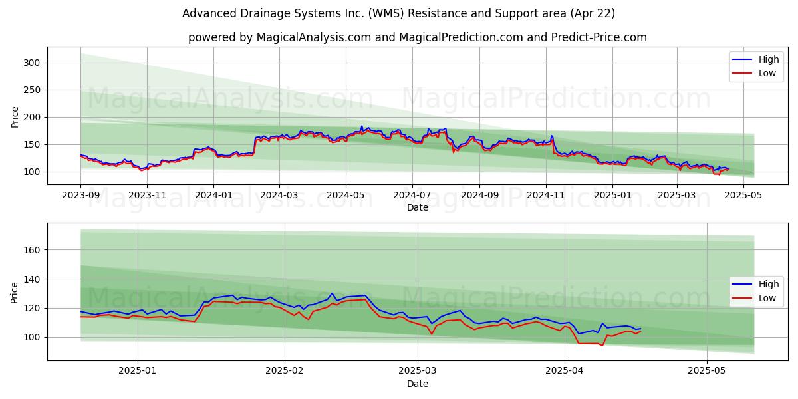
Task: Click the bottom chart '160' price tick
Action: pyautogui.click(x=33, y=250)
